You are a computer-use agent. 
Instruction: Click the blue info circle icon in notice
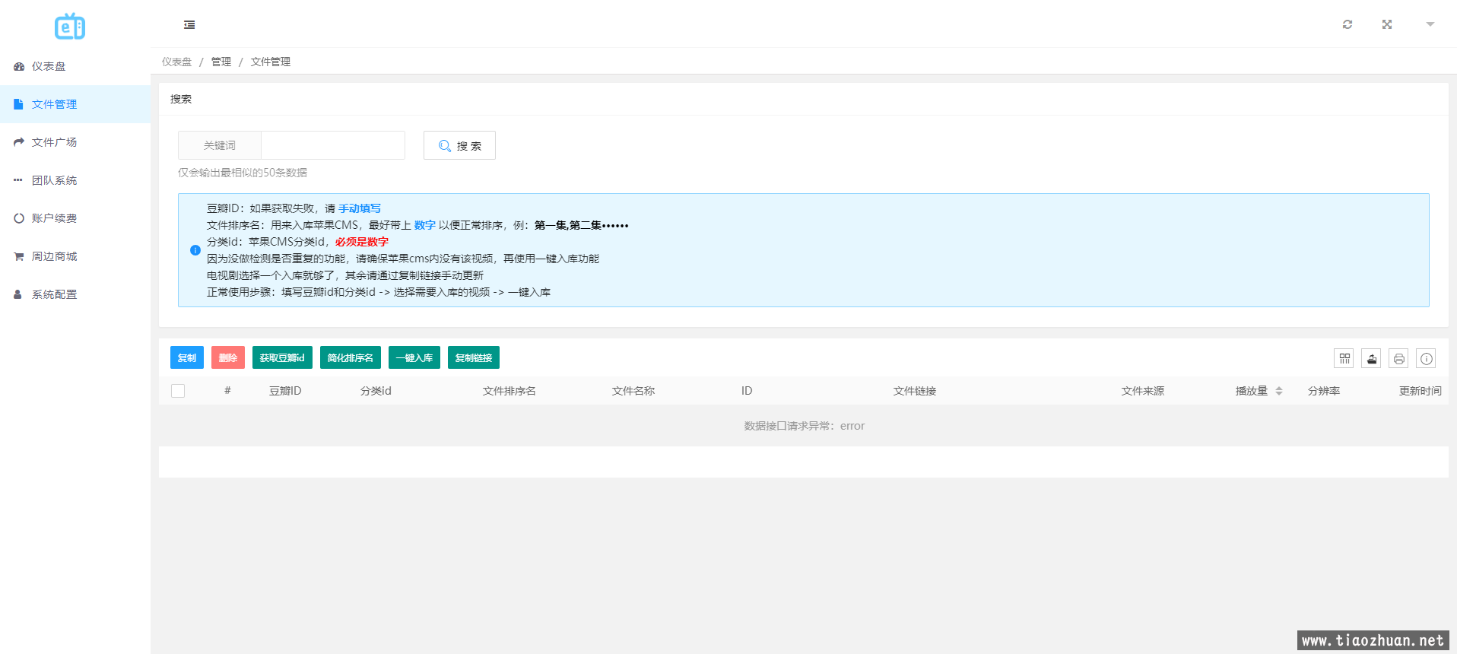point(195,250)
